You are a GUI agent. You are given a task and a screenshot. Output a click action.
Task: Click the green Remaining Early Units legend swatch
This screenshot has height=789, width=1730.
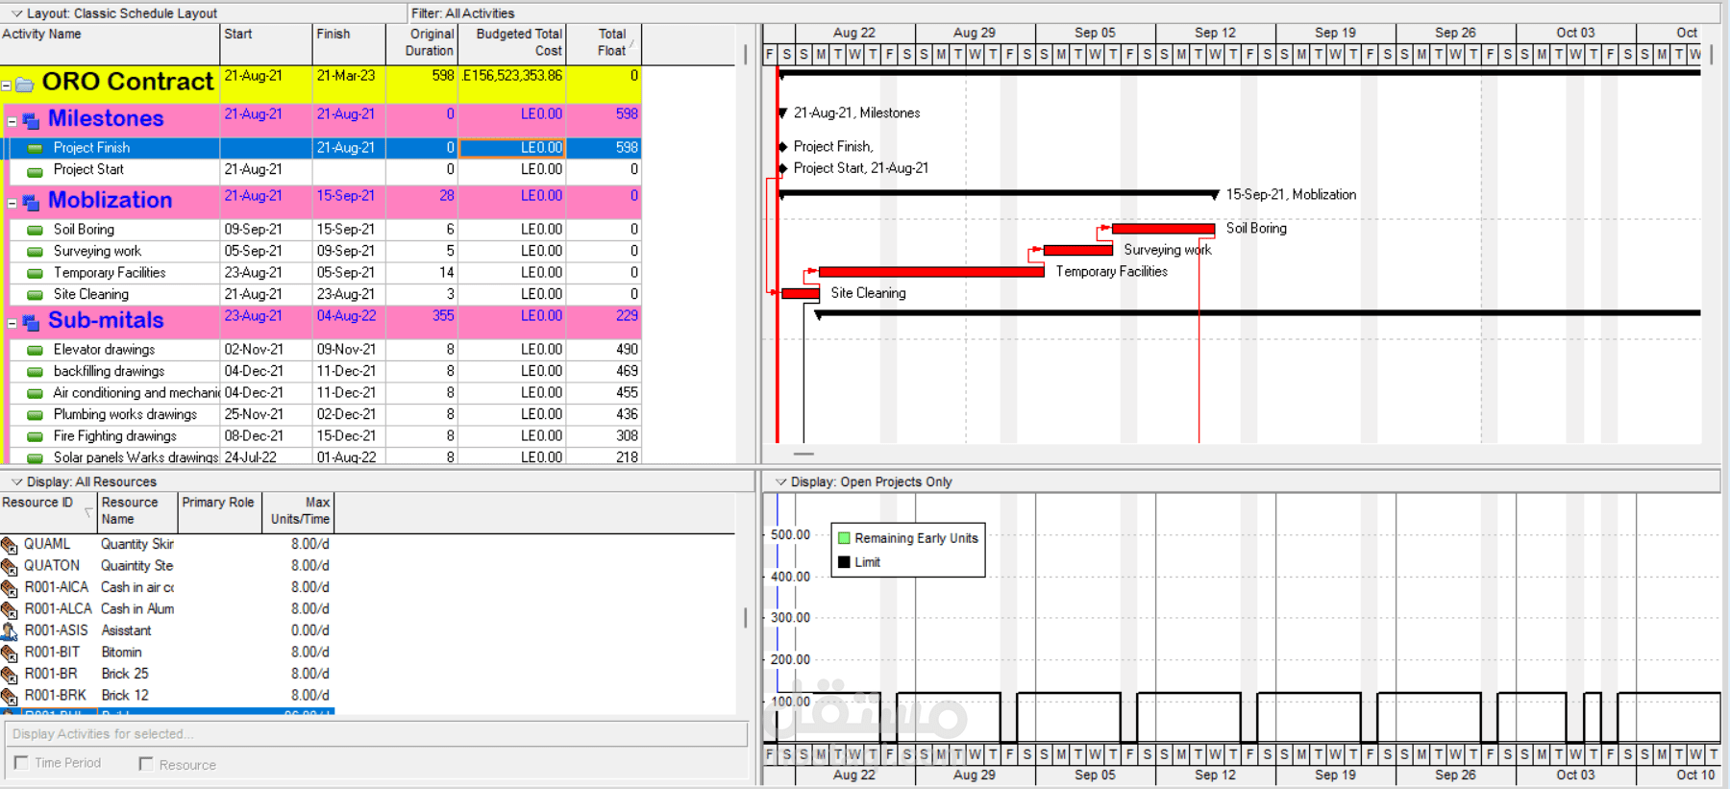(x=844, y=538)
